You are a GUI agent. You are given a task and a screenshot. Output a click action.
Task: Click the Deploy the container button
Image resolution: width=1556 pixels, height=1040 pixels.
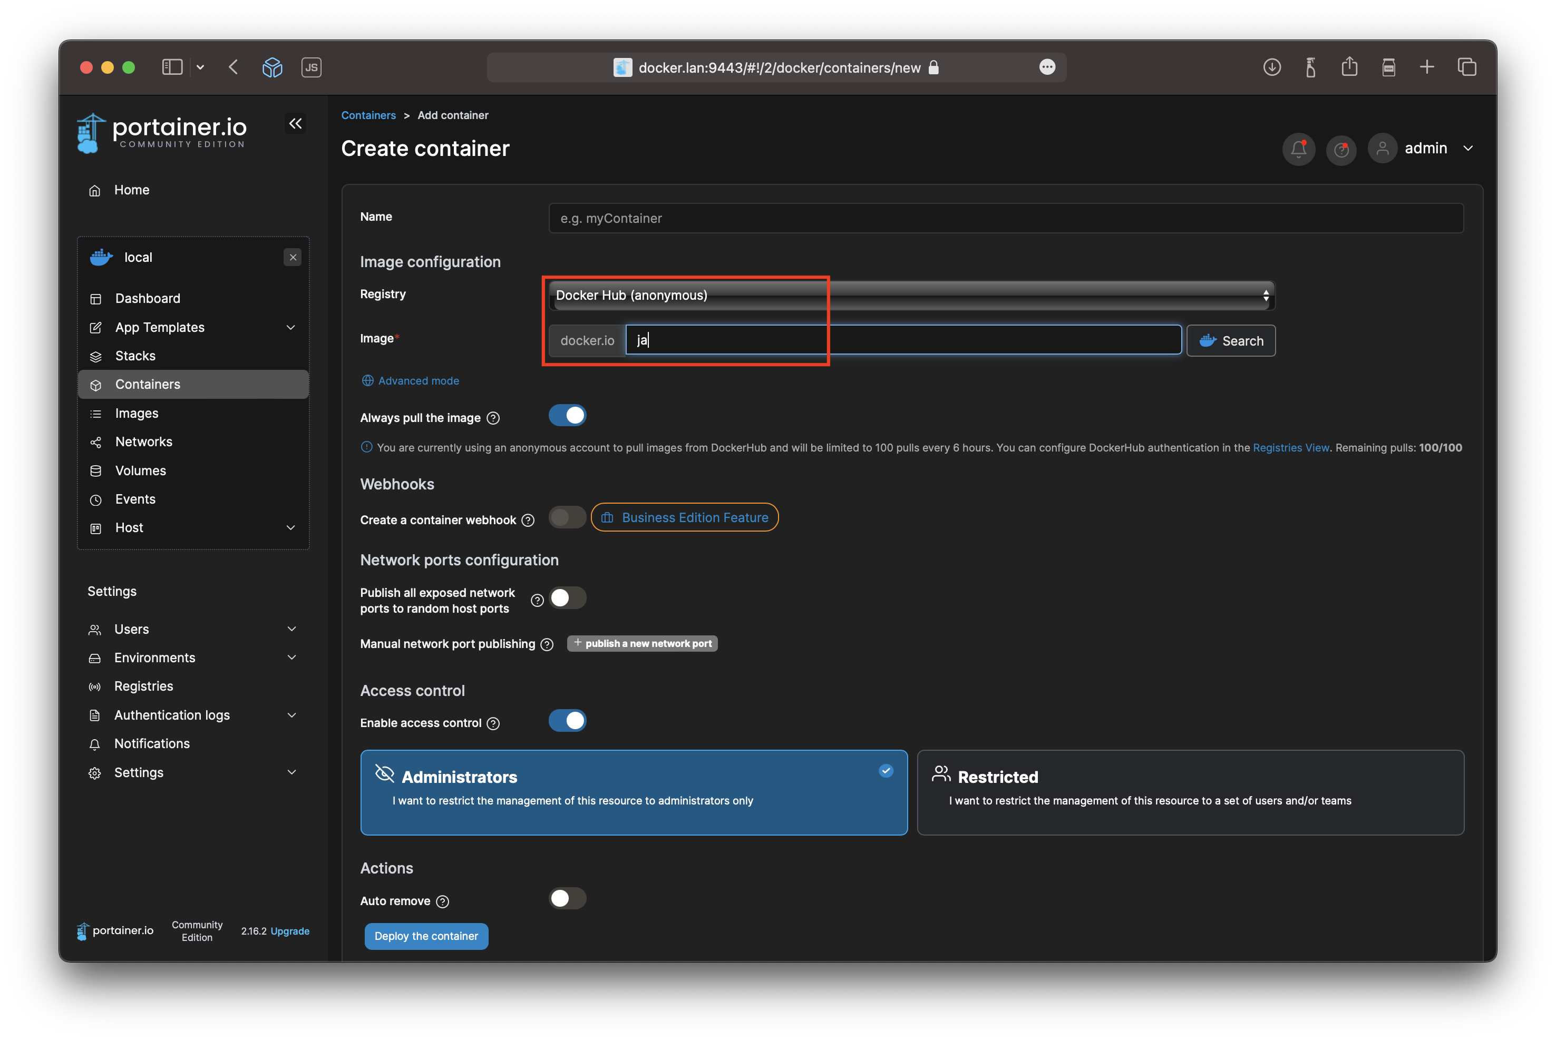[426, 936]
